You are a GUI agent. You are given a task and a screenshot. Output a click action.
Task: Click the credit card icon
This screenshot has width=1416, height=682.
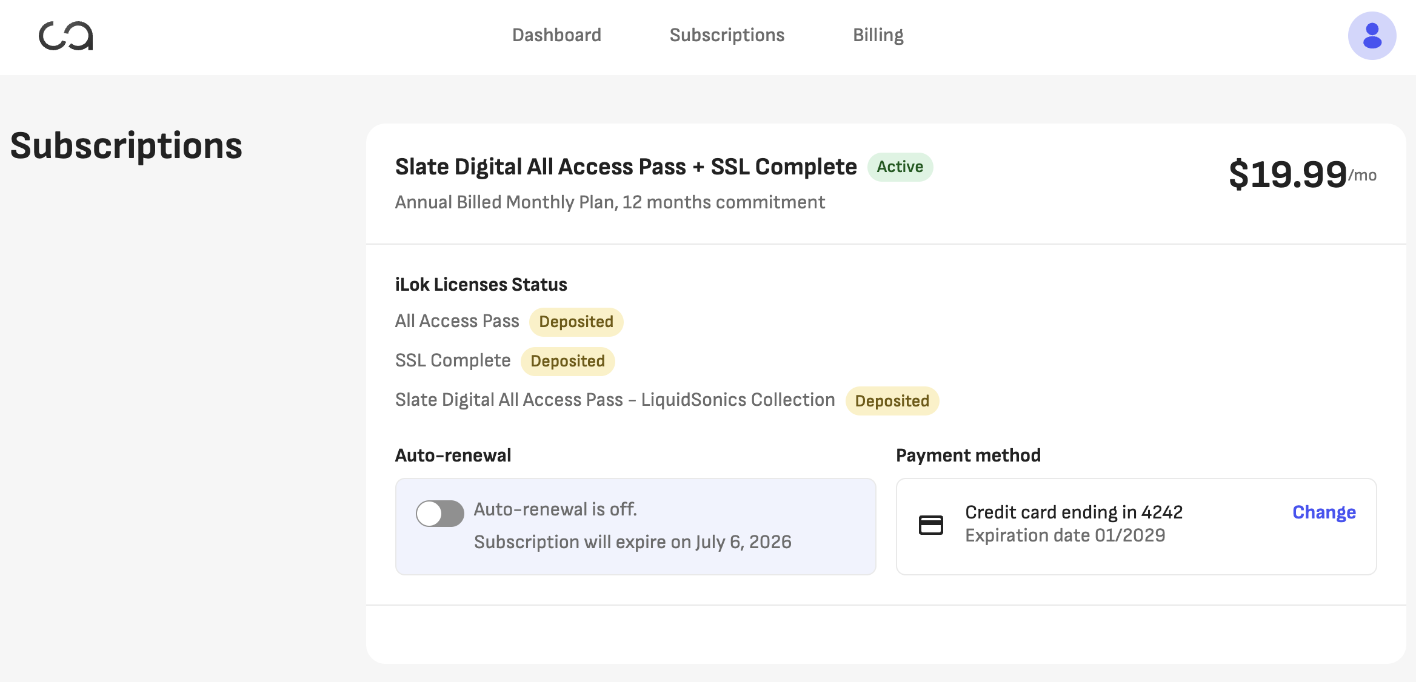coord(930,525)
